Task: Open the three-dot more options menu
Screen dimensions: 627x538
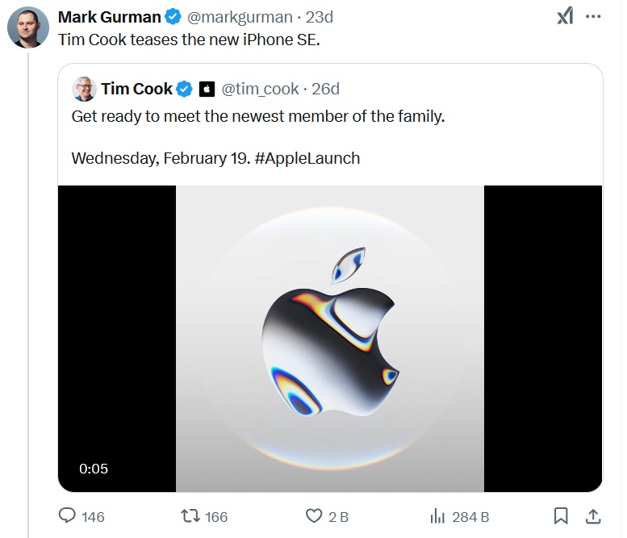Action: tap(593, 16)
